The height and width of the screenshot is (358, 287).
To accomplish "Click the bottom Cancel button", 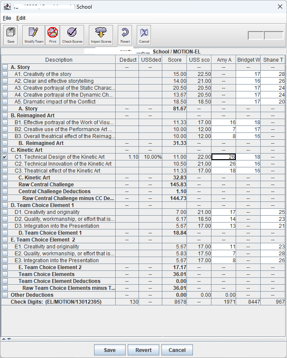I will click(x=177, y=350).
